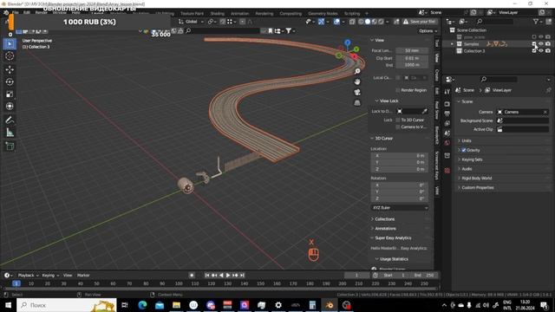Select the Measure tool
The height and width of the screenshot is (312, 555).
pyautogui.click(x=10, y=133)
